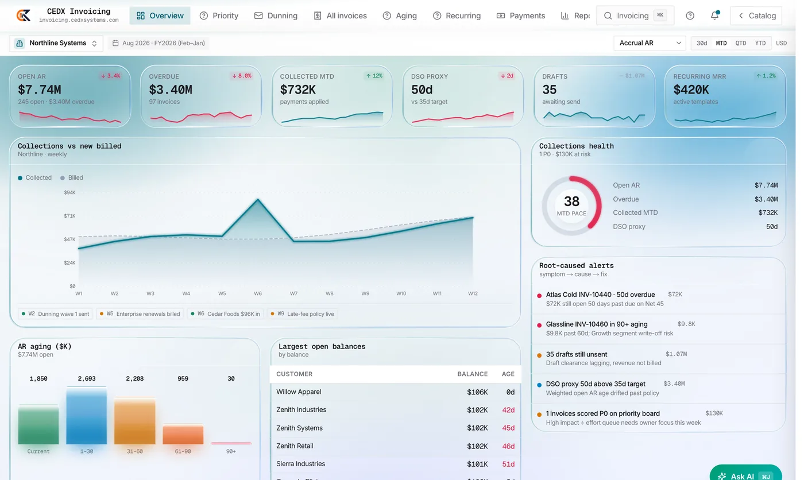
Task: Click the Dunning envelope icon
Action: pyautogui.click(x=258, y=16)
